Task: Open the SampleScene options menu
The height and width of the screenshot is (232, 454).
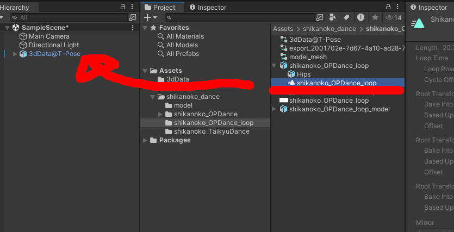Action: tap(133, 28)
